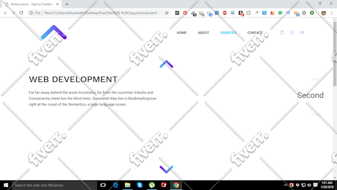Image resolution: width=337 pixels, height=190 pixels.
Task: Click the page vertical scrollbar thumb
Action: (x=335, y=53)
